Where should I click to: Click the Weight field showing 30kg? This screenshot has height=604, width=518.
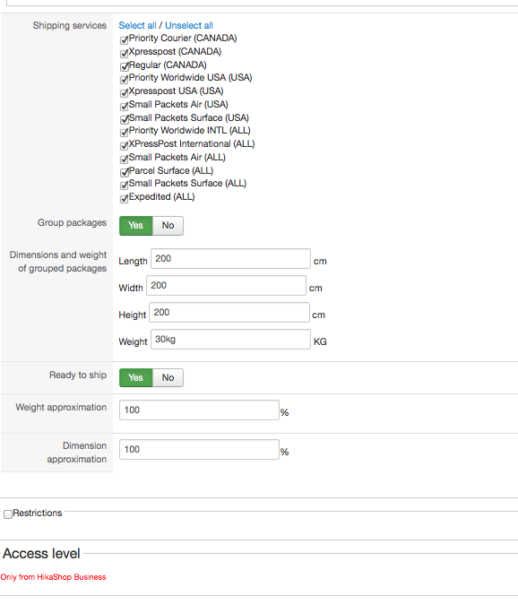pos(230,339)
